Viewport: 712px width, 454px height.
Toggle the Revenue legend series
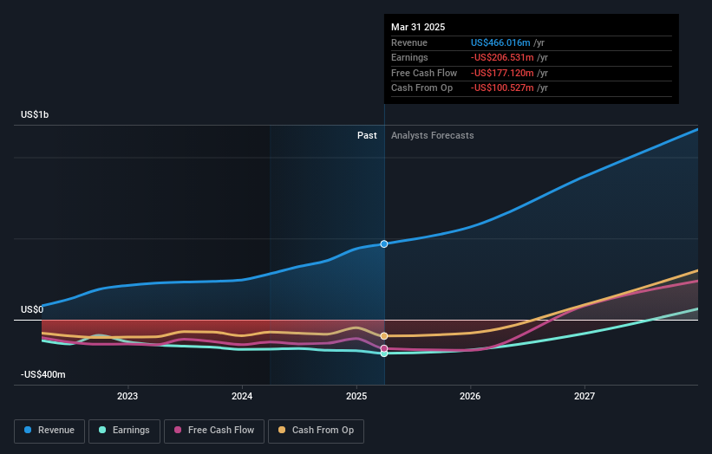tap(49, 431)
